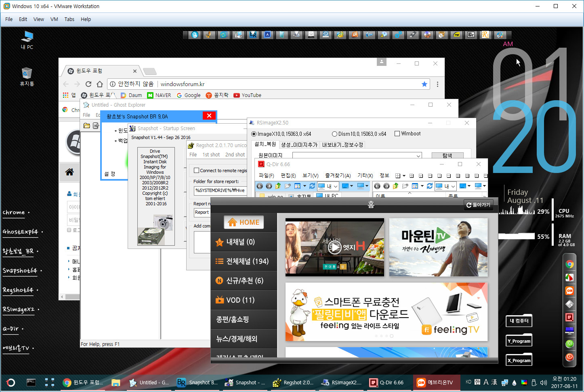Screen dimensions: 584x392
Task: Open the Y_Program folder widget on desktop
Action: tap(519, 341)
